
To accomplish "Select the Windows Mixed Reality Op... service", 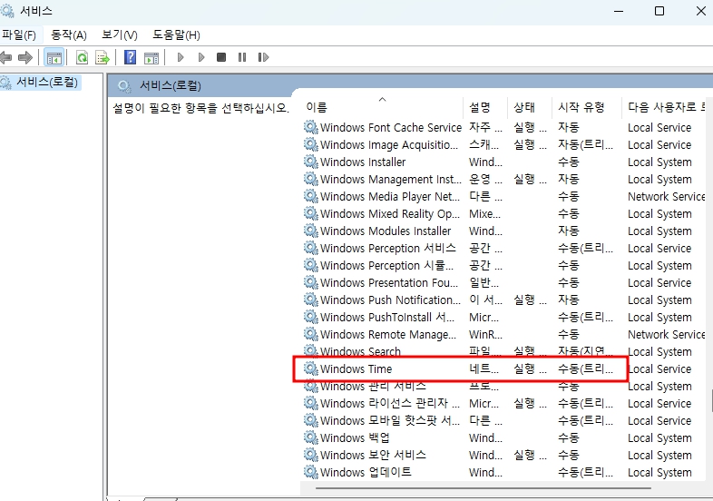I will pyautogui.click(x=503, y=213).
